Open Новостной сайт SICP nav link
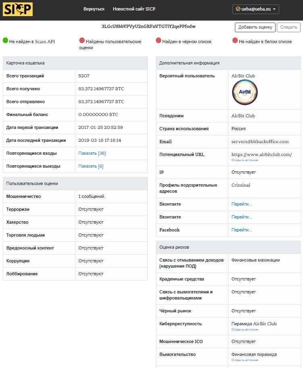The image size is (303, 368). (x=134, y=9)
